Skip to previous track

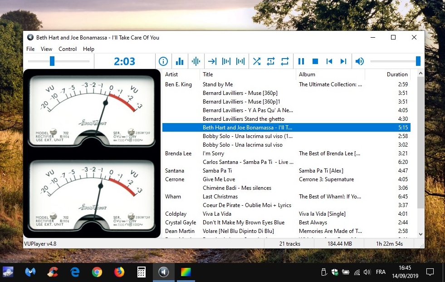pyautogui.click(x=329, y=61)
